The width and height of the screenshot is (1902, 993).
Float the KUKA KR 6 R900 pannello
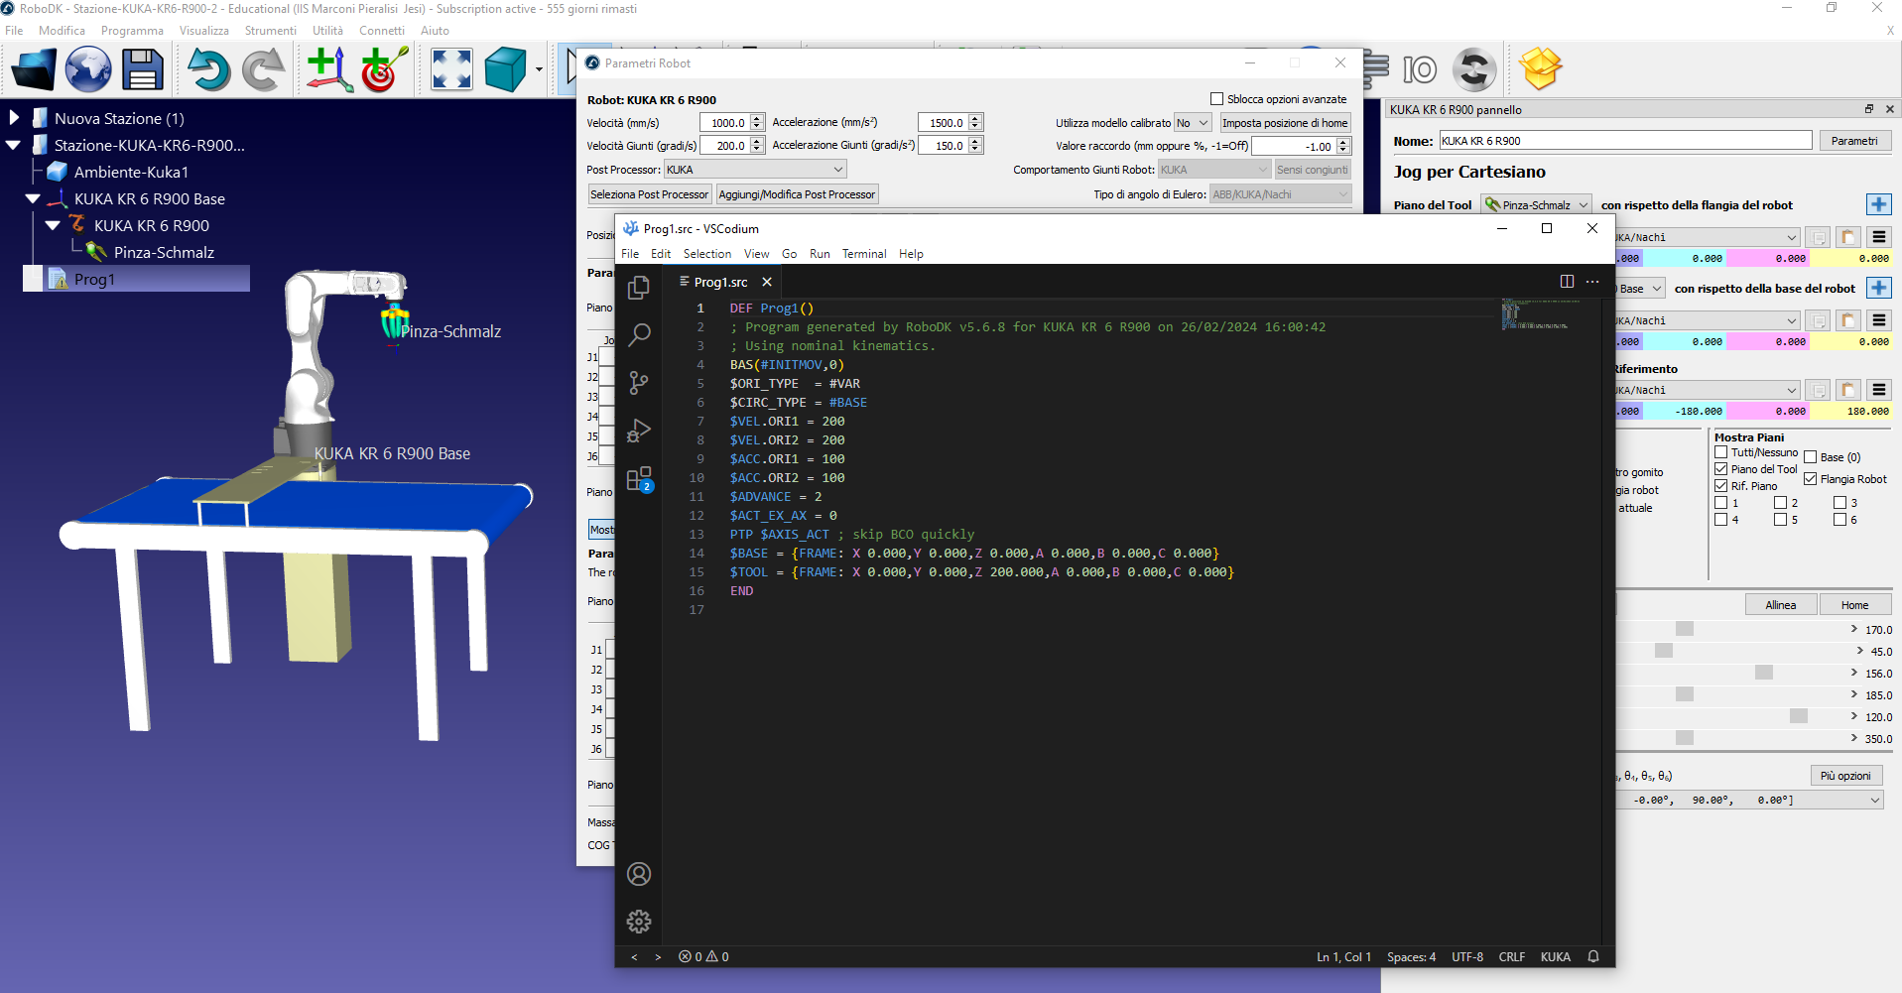point(1869,109)
